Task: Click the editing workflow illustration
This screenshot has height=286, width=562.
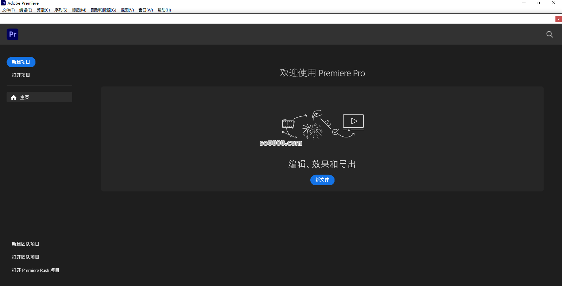Action: click(x=323, y=125)
